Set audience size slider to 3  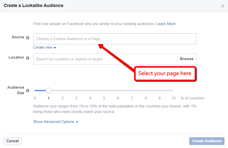(x=76, y=90)
